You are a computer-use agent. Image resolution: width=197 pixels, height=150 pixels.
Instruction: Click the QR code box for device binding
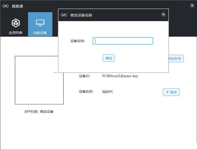click(x=39, y=80)
